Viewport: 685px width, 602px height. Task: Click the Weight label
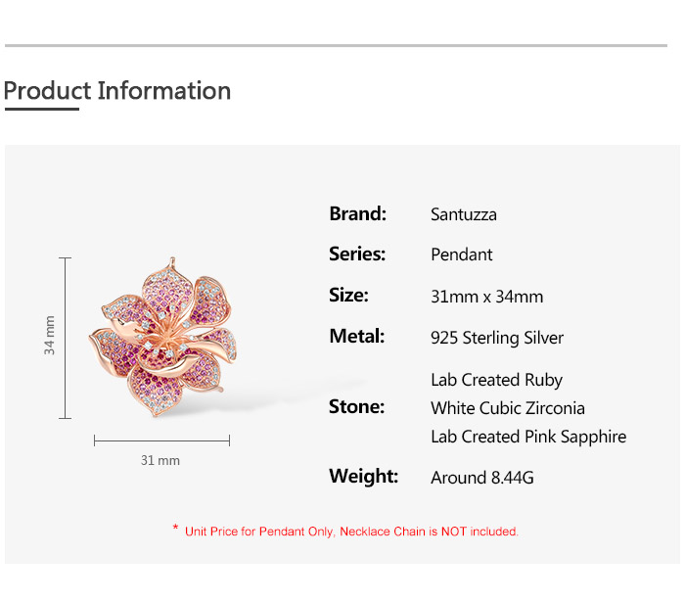(x=363, y=476)
